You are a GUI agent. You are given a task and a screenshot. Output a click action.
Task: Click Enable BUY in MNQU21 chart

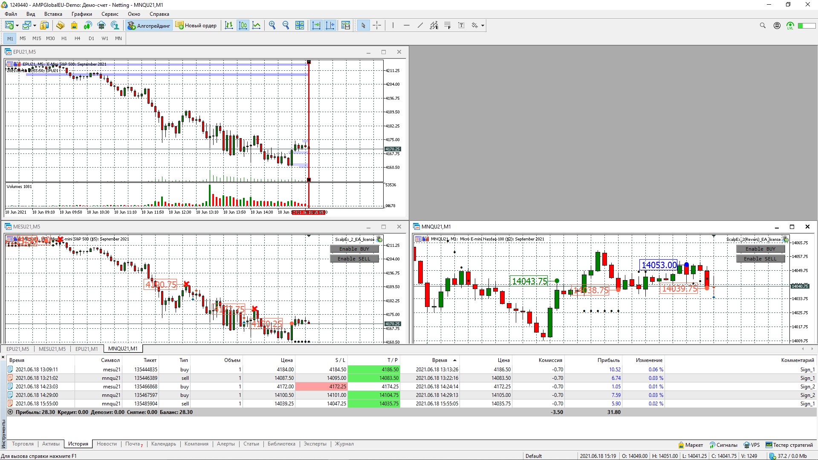[760, 249]
